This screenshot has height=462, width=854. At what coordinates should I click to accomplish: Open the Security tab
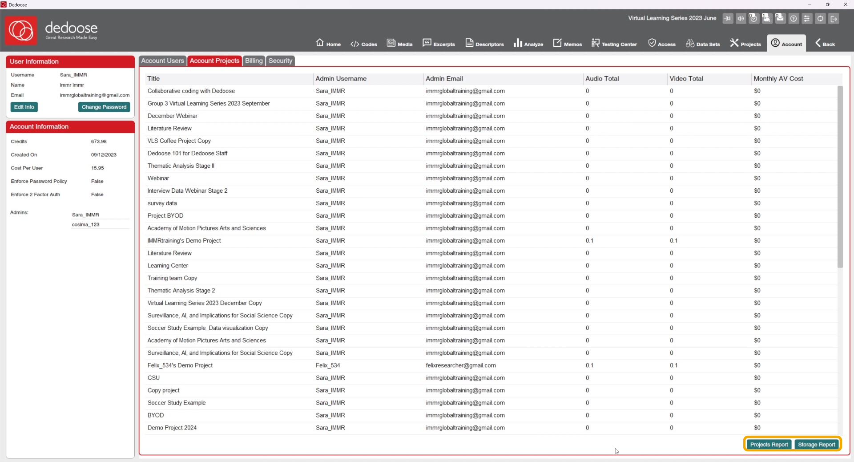coord(280,61)
